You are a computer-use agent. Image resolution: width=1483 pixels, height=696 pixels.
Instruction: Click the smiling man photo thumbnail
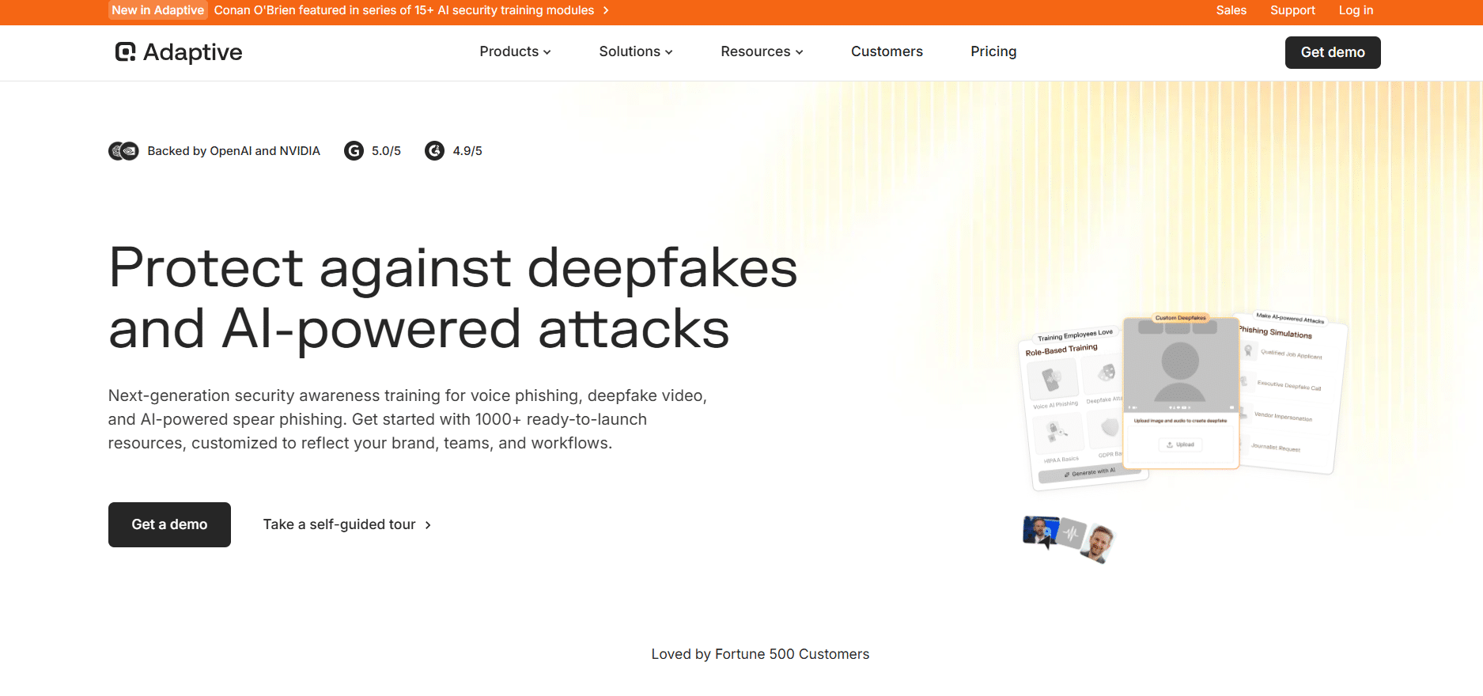coord(1098,543)
